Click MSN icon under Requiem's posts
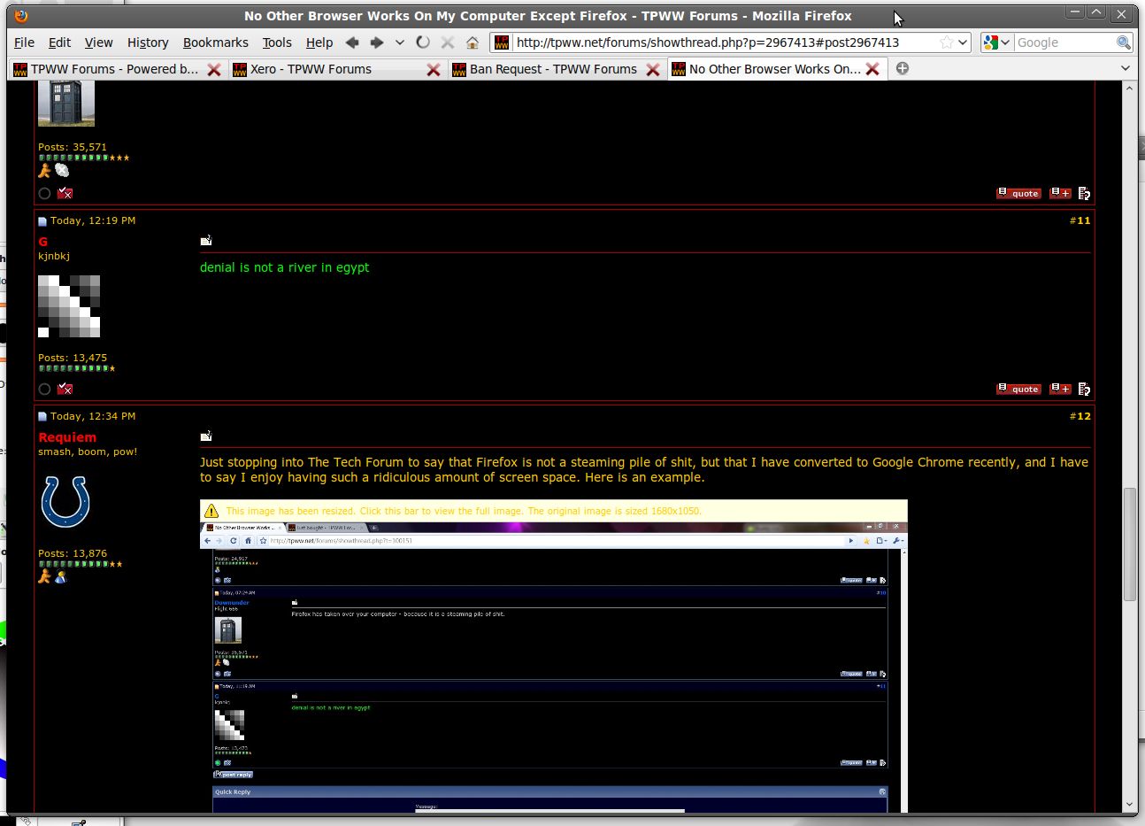 click(x=61, y=576)
